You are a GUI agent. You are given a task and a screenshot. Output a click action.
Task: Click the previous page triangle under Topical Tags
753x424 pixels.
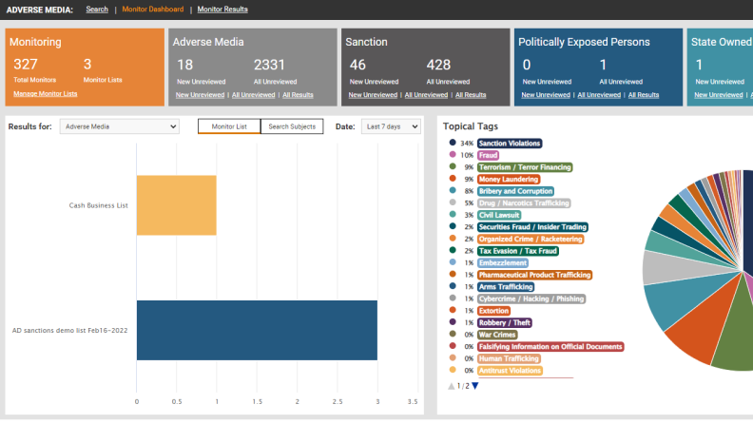pyautogui.click(x=452, y=386)
